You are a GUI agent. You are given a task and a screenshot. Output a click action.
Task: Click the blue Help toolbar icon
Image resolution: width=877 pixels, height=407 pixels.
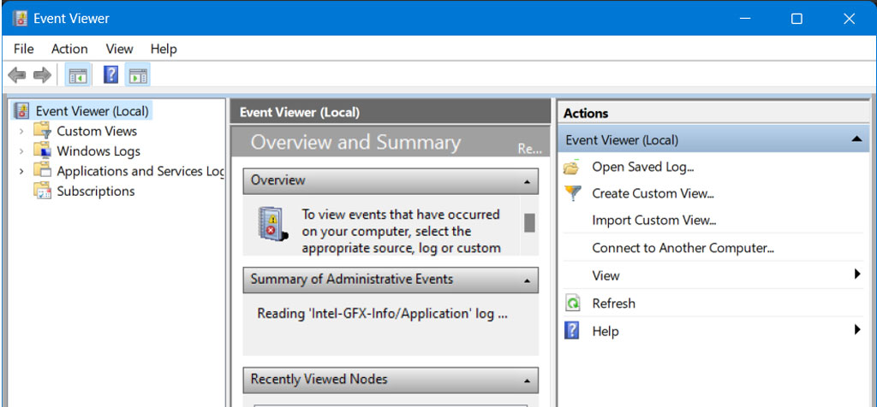click(x=110, y=74)
